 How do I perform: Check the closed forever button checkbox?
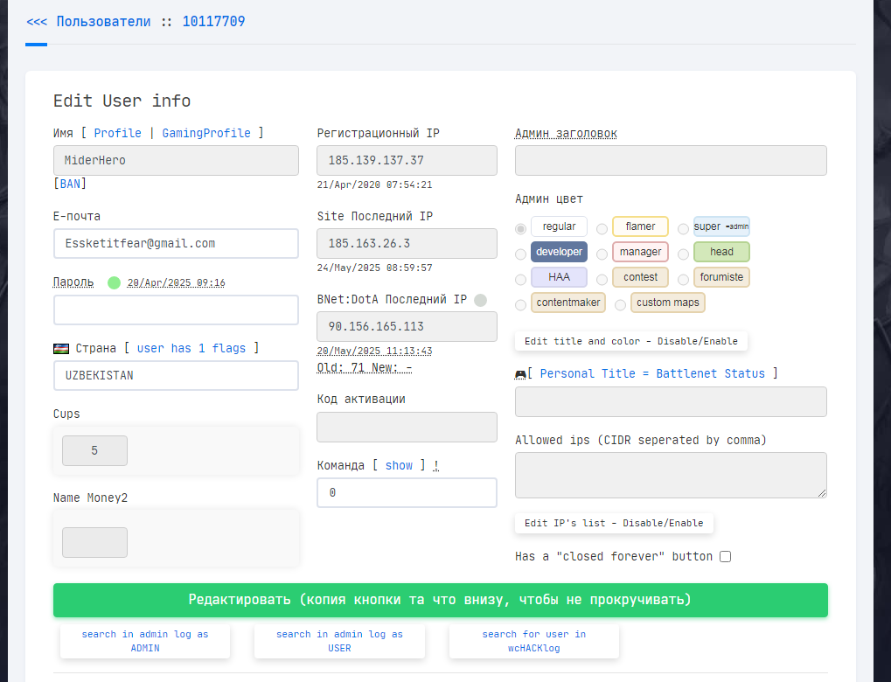(725, 556)
